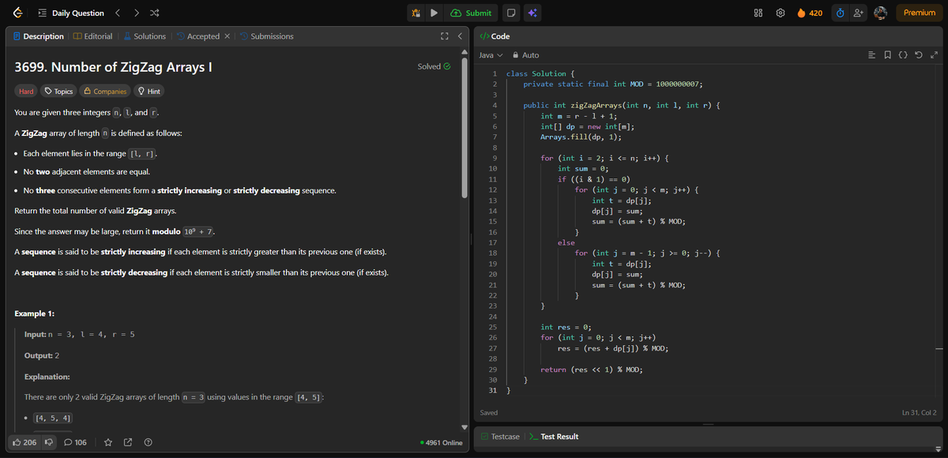The width and height of the screenshot is (948, 458).
Task: Show the Hint tag
Action: click(149, 92)
